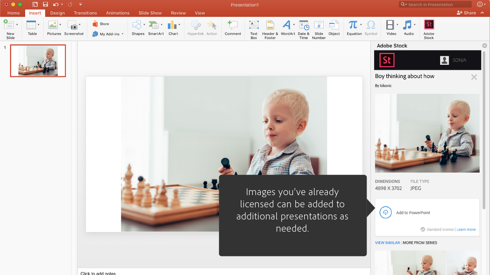Insert a Text Box
This screenshot has height=275, width=490.
pyautogui.click(x=254, y=25)
